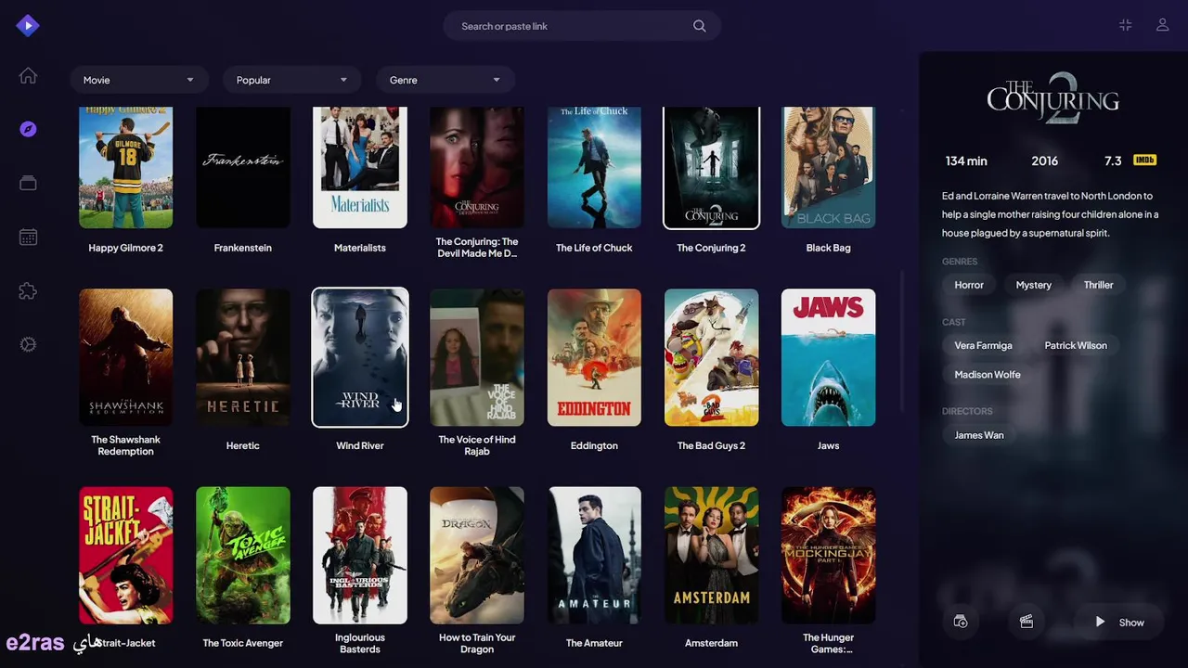Select The Life of Chuck poster
The height and width of the screenshot is (668, 1188).
pos(594,167)
